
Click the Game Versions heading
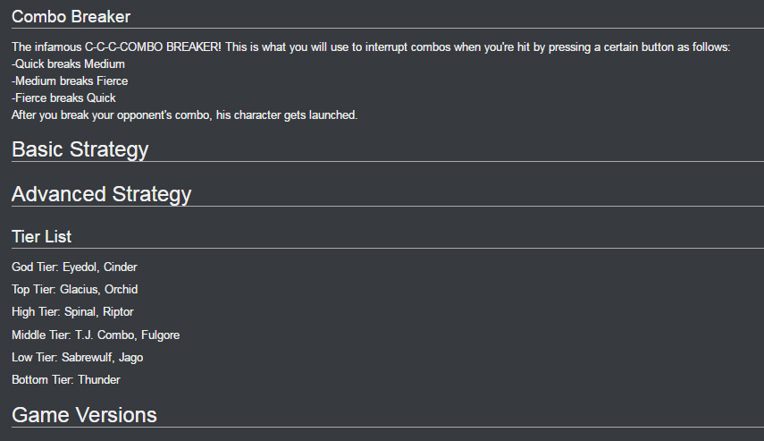pos(84,415)
